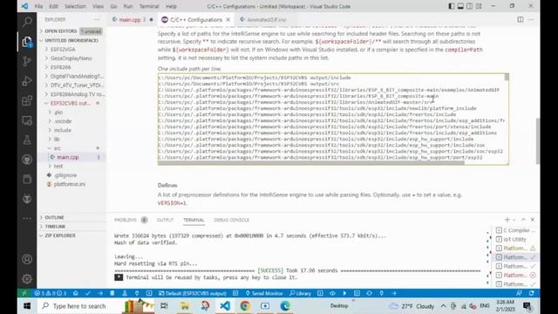Image resolution: width=558 pixels, height=314 pixels.
Task: Toggle the primary side bar layout icon
Action: pos(452,6)
